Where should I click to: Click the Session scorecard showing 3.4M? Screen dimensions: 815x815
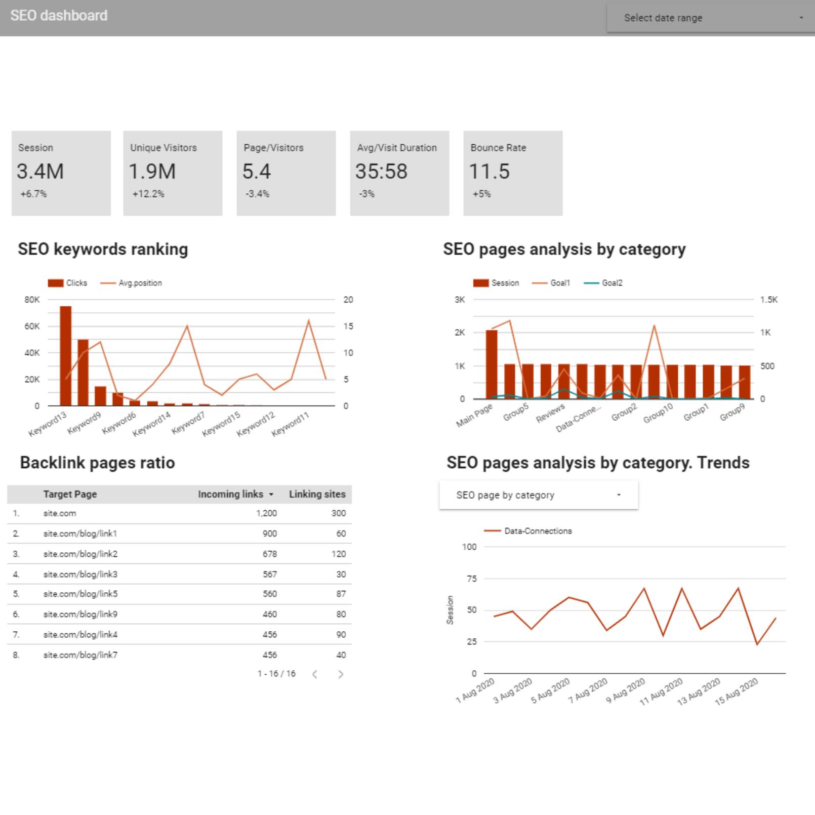(x=61, y=173)
